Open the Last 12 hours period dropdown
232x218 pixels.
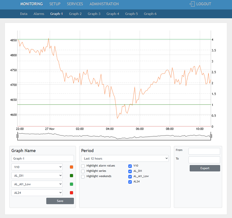(x=125, y=158)
